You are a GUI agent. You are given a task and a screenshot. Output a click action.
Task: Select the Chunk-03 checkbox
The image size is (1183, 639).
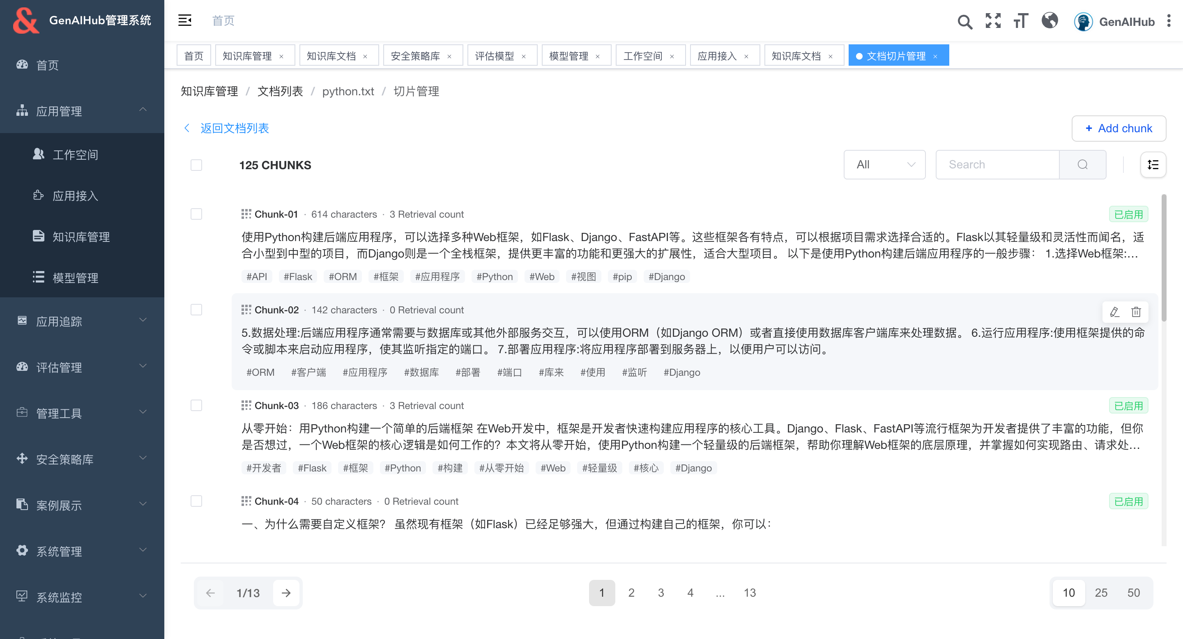tap(196, 406)
